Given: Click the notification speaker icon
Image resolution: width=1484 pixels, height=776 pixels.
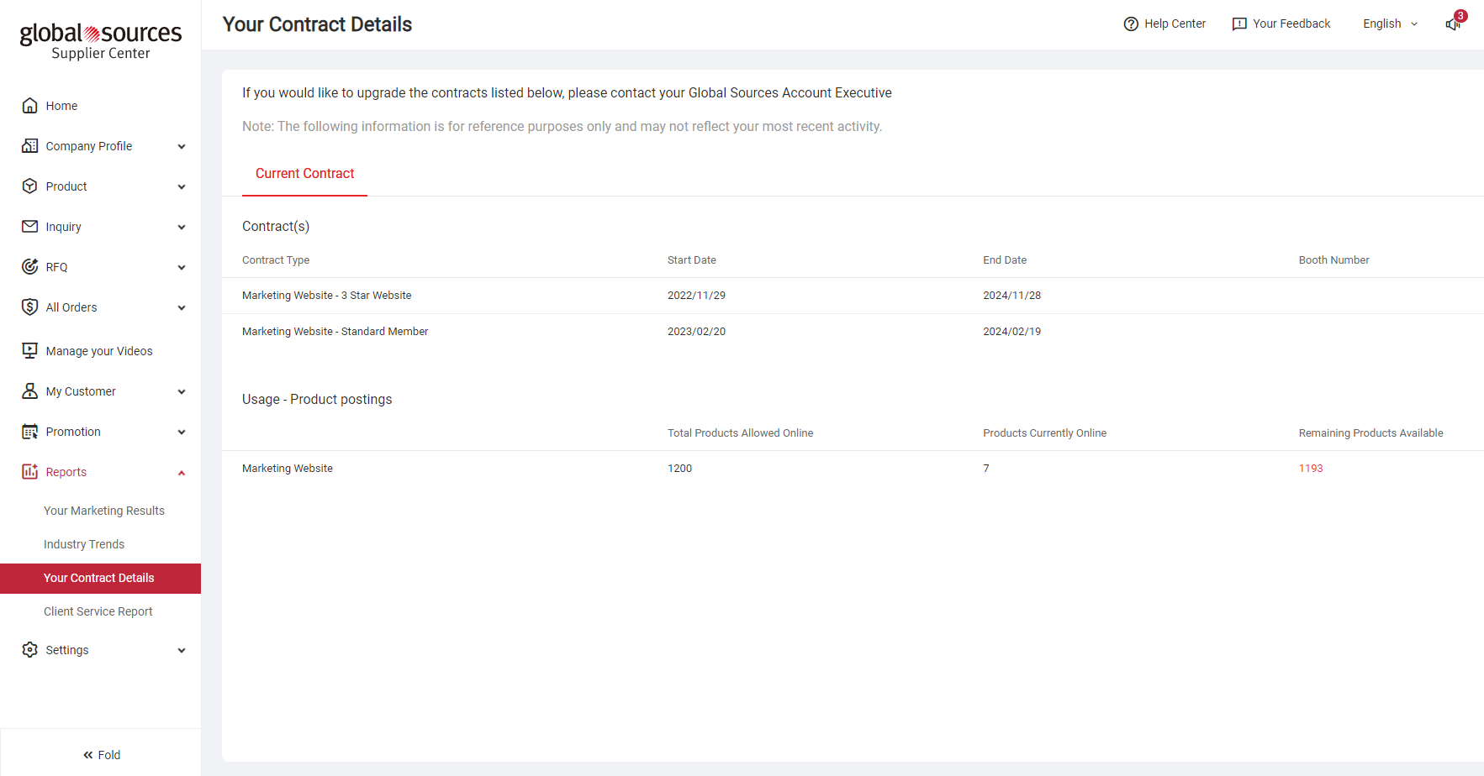Looking at the screenshot, I should [1452, 24].
